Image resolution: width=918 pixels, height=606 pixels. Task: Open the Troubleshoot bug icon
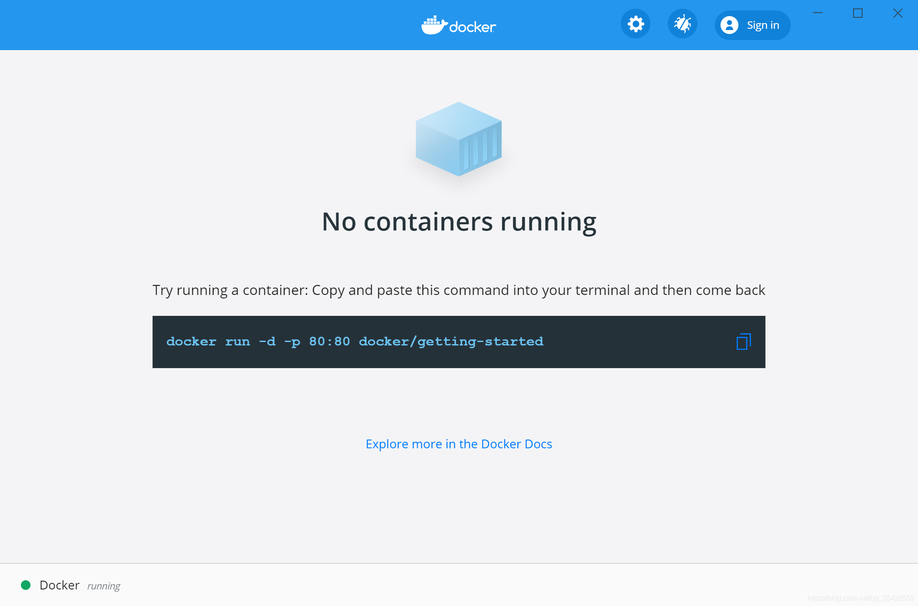(682, 24)
